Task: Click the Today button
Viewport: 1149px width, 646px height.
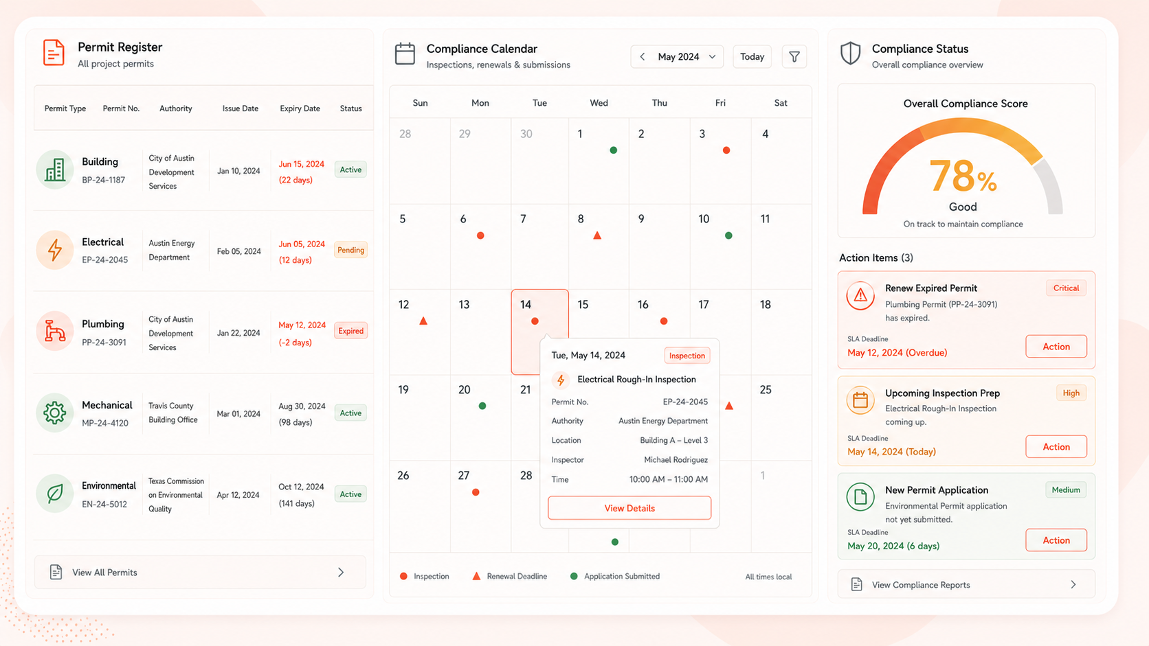Action: point(752,57)
